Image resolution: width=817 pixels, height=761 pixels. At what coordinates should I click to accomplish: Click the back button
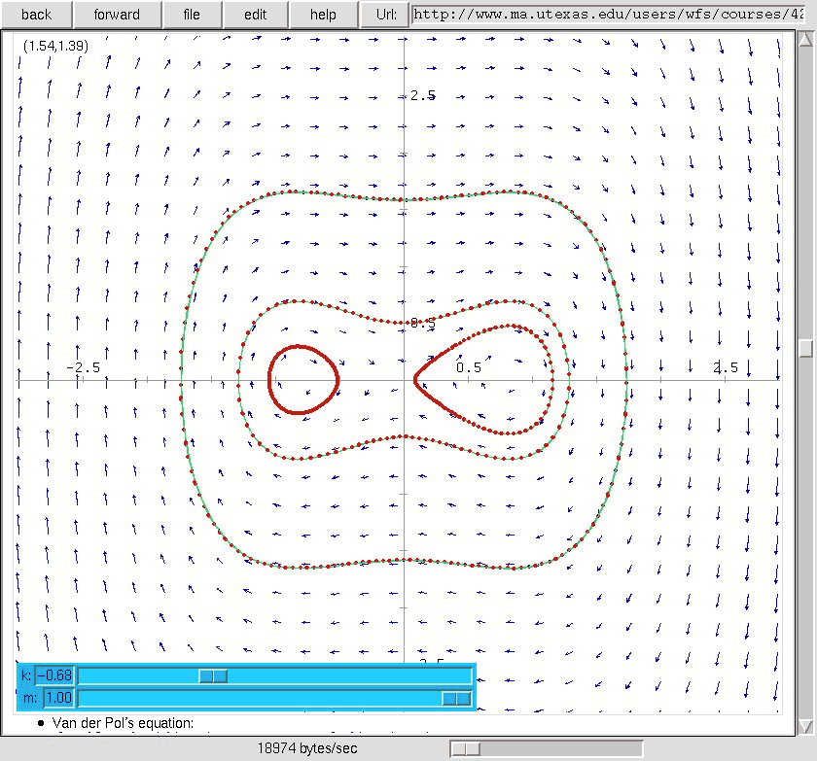[36, 14]
